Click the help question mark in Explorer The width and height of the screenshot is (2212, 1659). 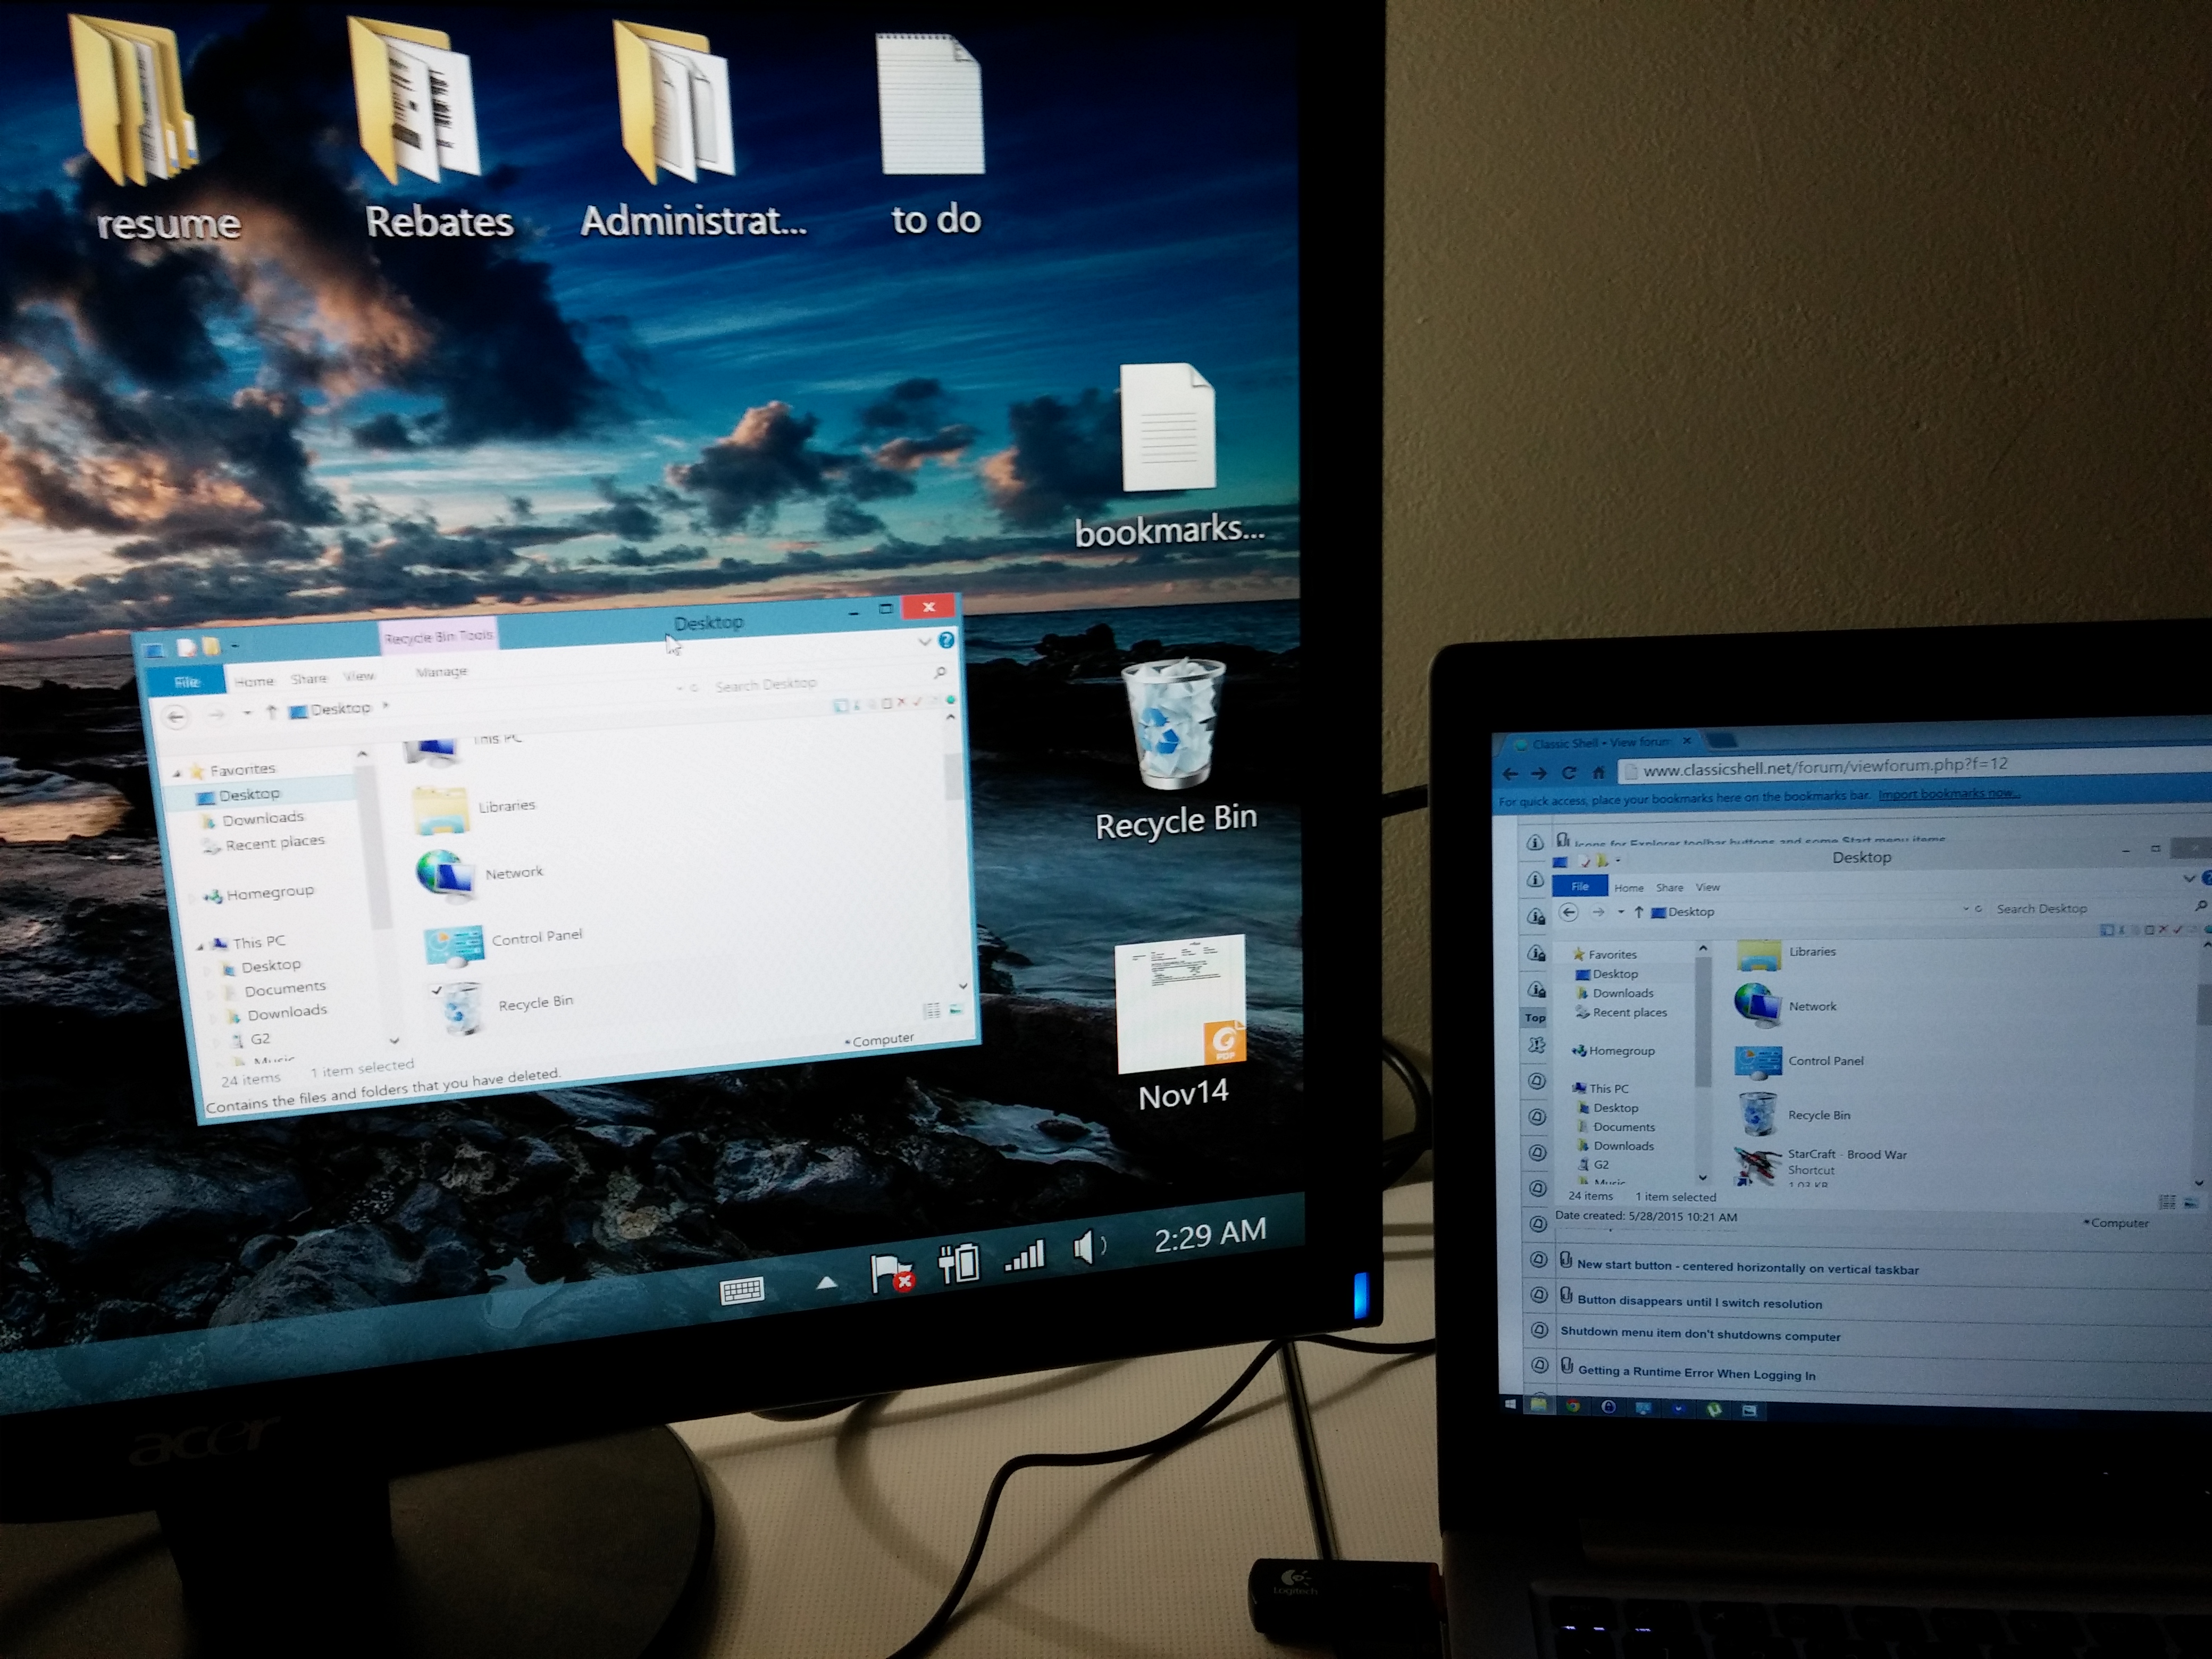pos(946,640)
